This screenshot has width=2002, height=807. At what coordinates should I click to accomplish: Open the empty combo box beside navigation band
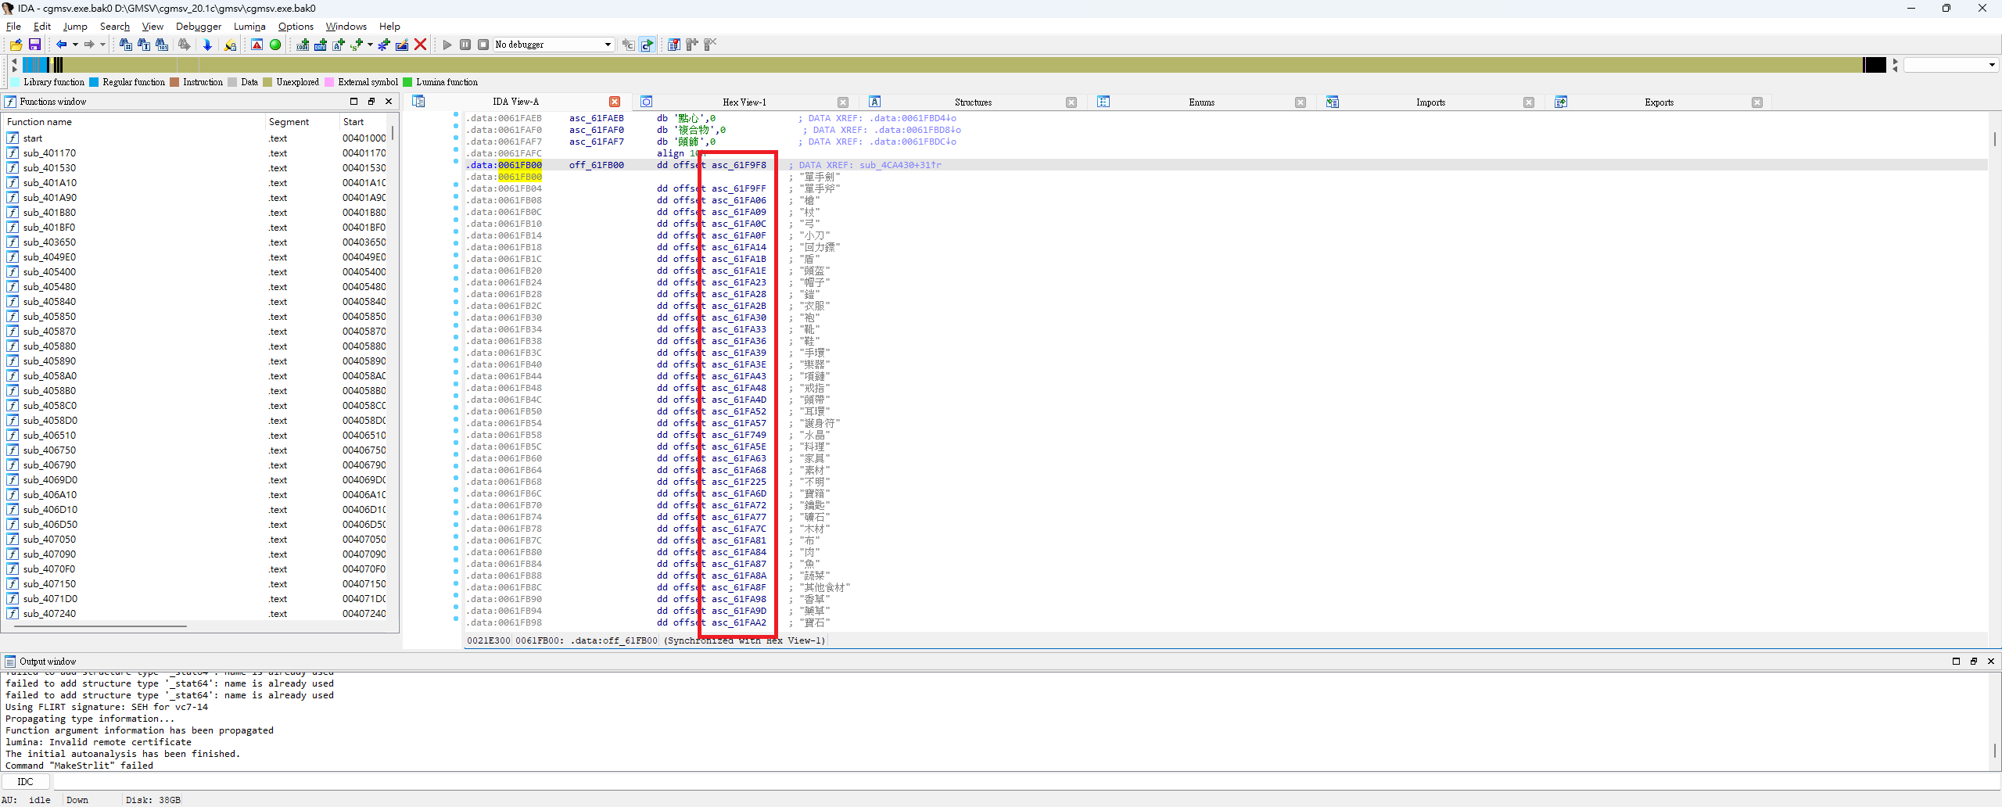click(x=1950, y=65)
